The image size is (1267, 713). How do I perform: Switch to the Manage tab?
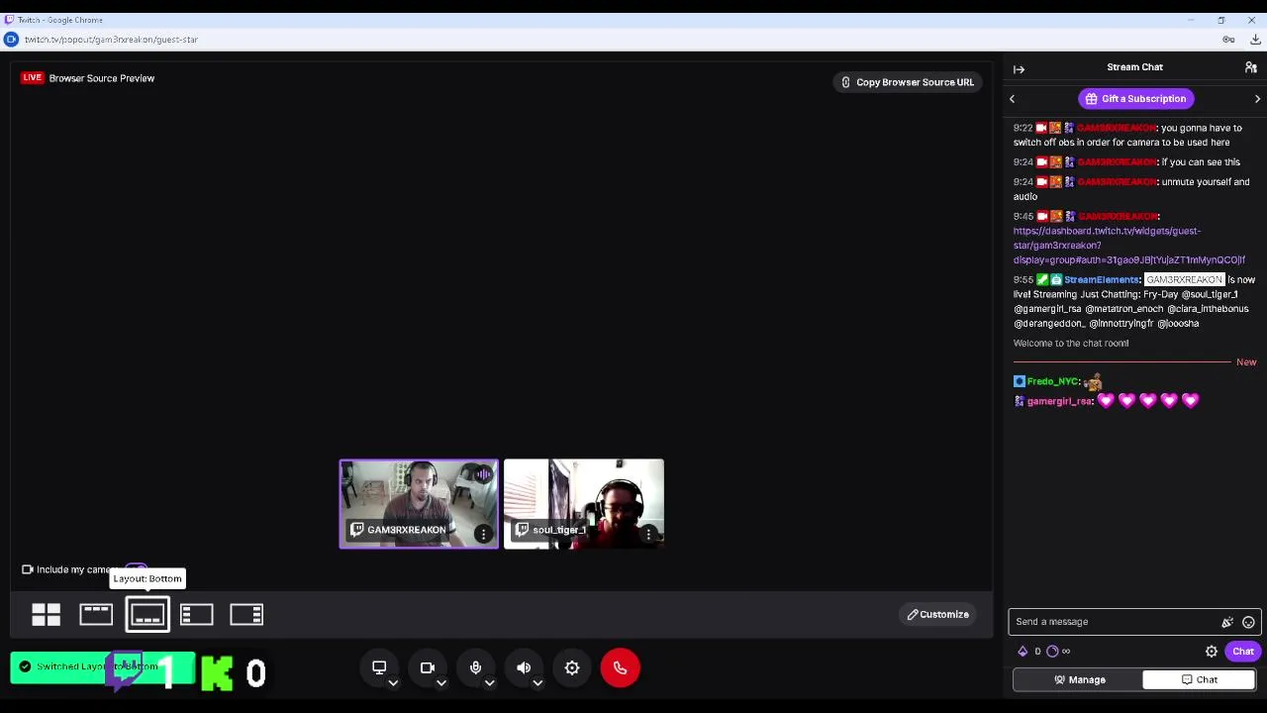1078,679
